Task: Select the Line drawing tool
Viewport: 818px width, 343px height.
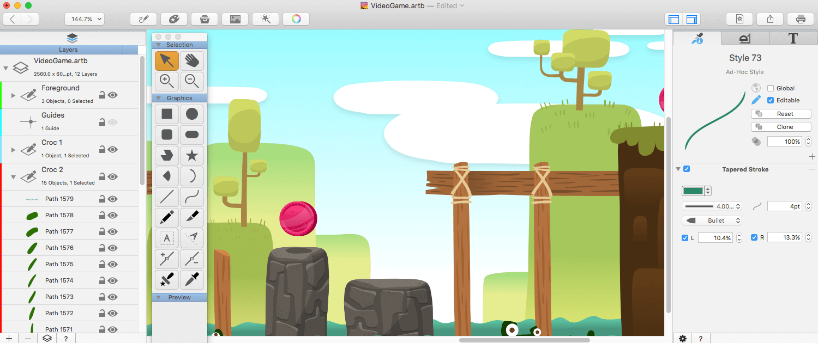Action: coord(167,197)
